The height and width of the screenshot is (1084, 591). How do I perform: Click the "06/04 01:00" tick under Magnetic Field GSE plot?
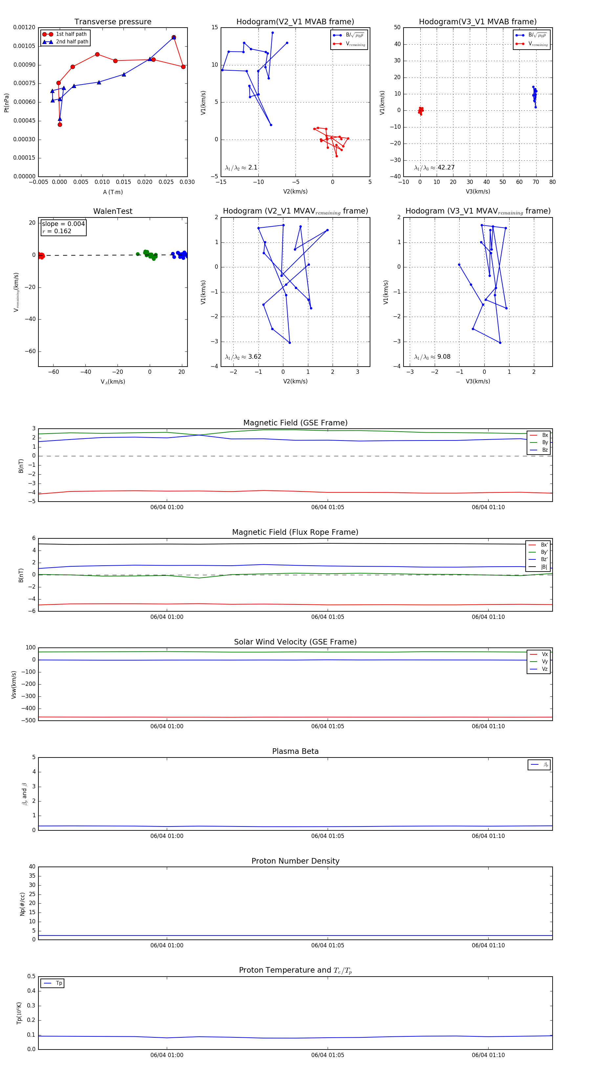[167, 508]
